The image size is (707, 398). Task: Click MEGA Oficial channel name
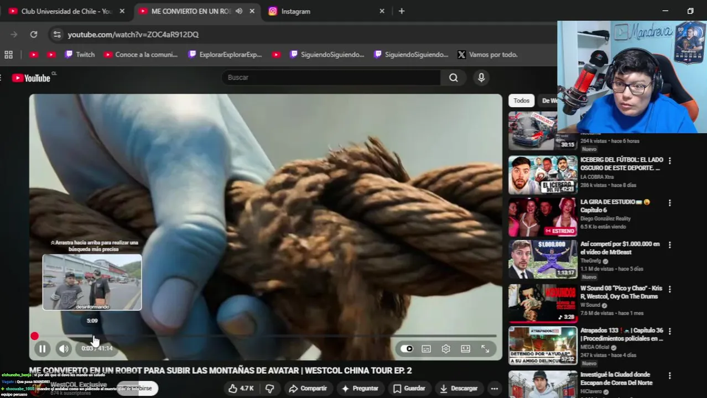[596, 347]
